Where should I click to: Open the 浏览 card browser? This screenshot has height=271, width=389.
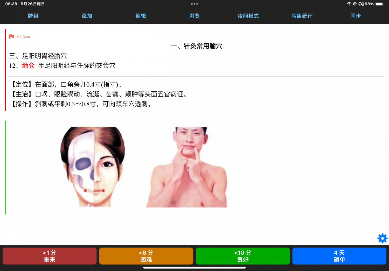(x=194, y=16)
